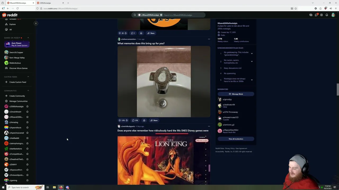Bookmark this page with the star icon
This screenshot has height=190, width=339.
[x=296, y=8]
